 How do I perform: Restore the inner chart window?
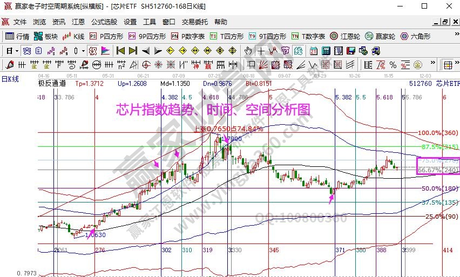coord(445,22)
